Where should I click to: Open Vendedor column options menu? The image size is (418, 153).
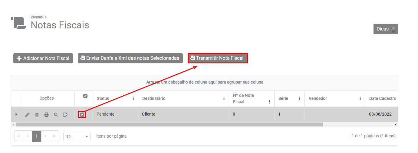coord(360,98)
